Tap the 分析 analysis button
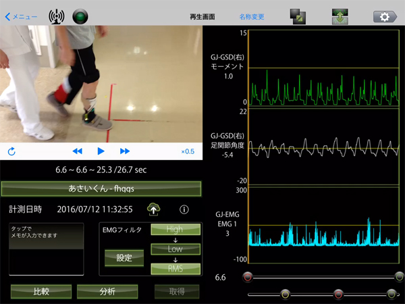 pyautogui.click(x=107, y=292)
